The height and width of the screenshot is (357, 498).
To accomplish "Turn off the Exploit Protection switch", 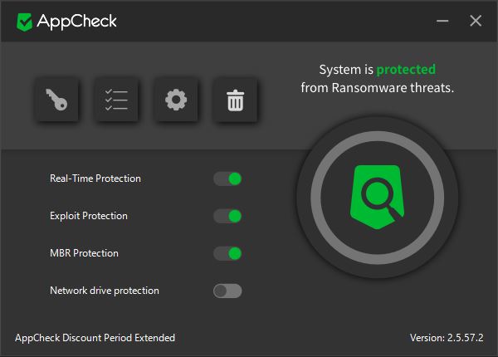I will [227, 217].
